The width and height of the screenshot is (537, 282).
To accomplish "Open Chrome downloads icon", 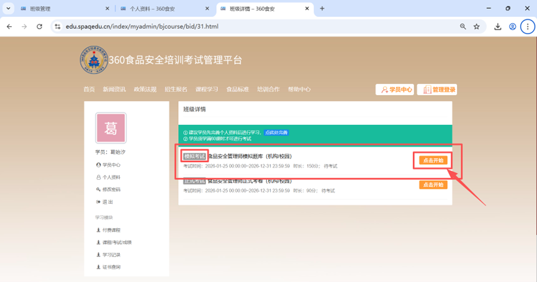I will point(498,27).
